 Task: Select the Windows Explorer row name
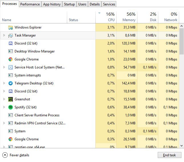pyautogui.click(x=28, y=27)
